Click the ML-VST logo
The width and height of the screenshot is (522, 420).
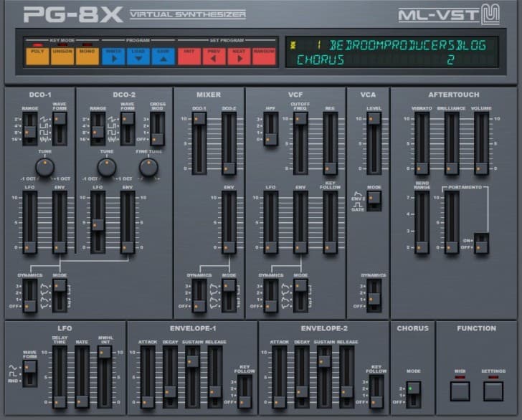(x=449, y=15)
